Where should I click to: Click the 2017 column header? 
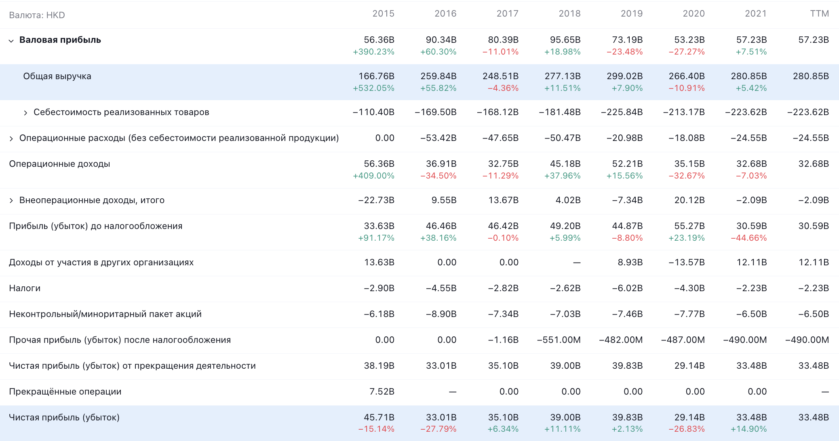point(507,14)
